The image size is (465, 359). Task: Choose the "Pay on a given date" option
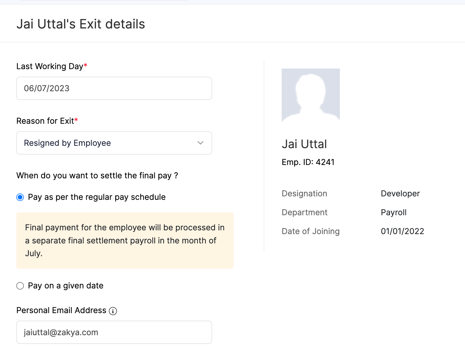click(x=20, y=286)
